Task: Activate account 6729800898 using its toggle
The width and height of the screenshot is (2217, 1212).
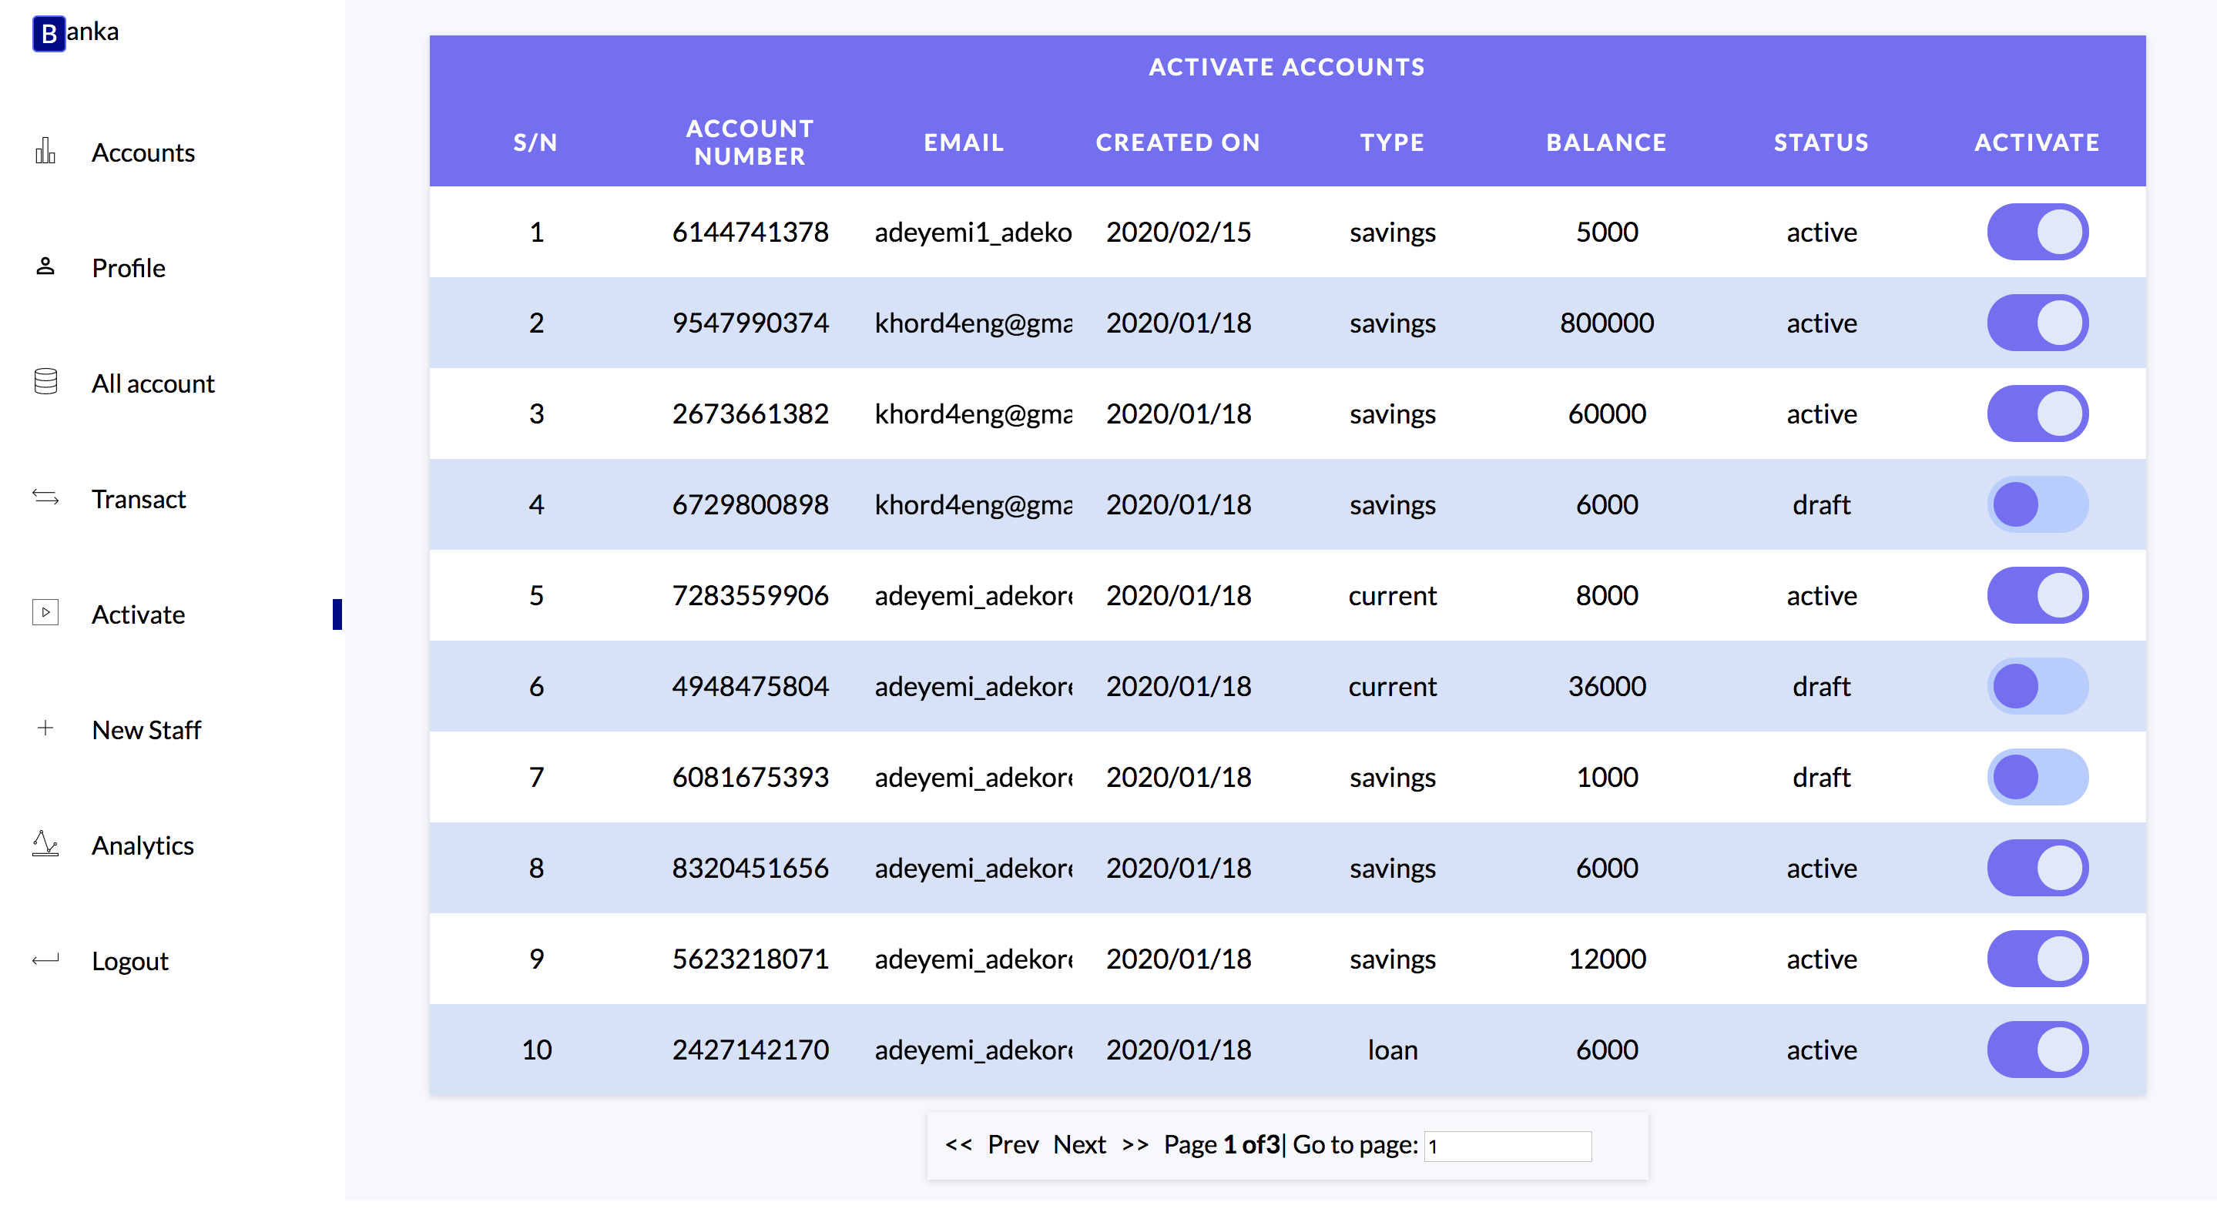Action: point(2037,505)
